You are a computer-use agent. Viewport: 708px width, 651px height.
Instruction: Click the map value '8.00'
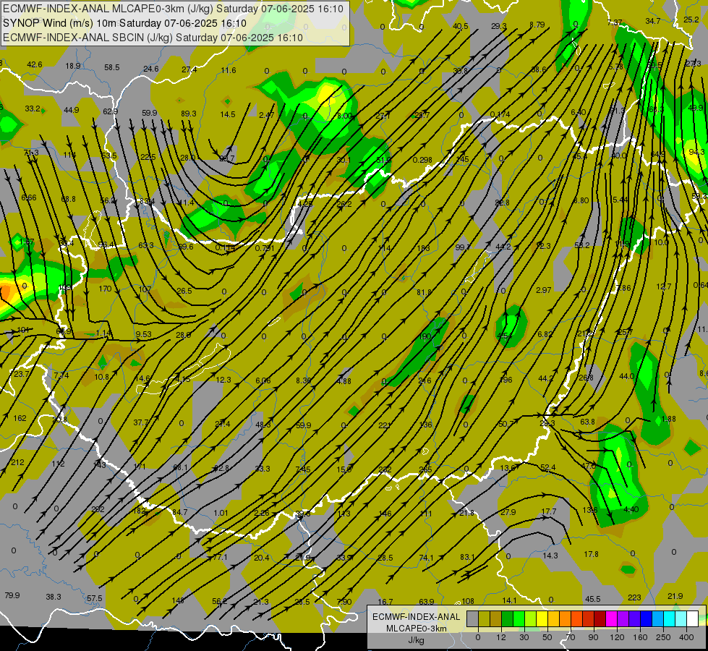344,116
